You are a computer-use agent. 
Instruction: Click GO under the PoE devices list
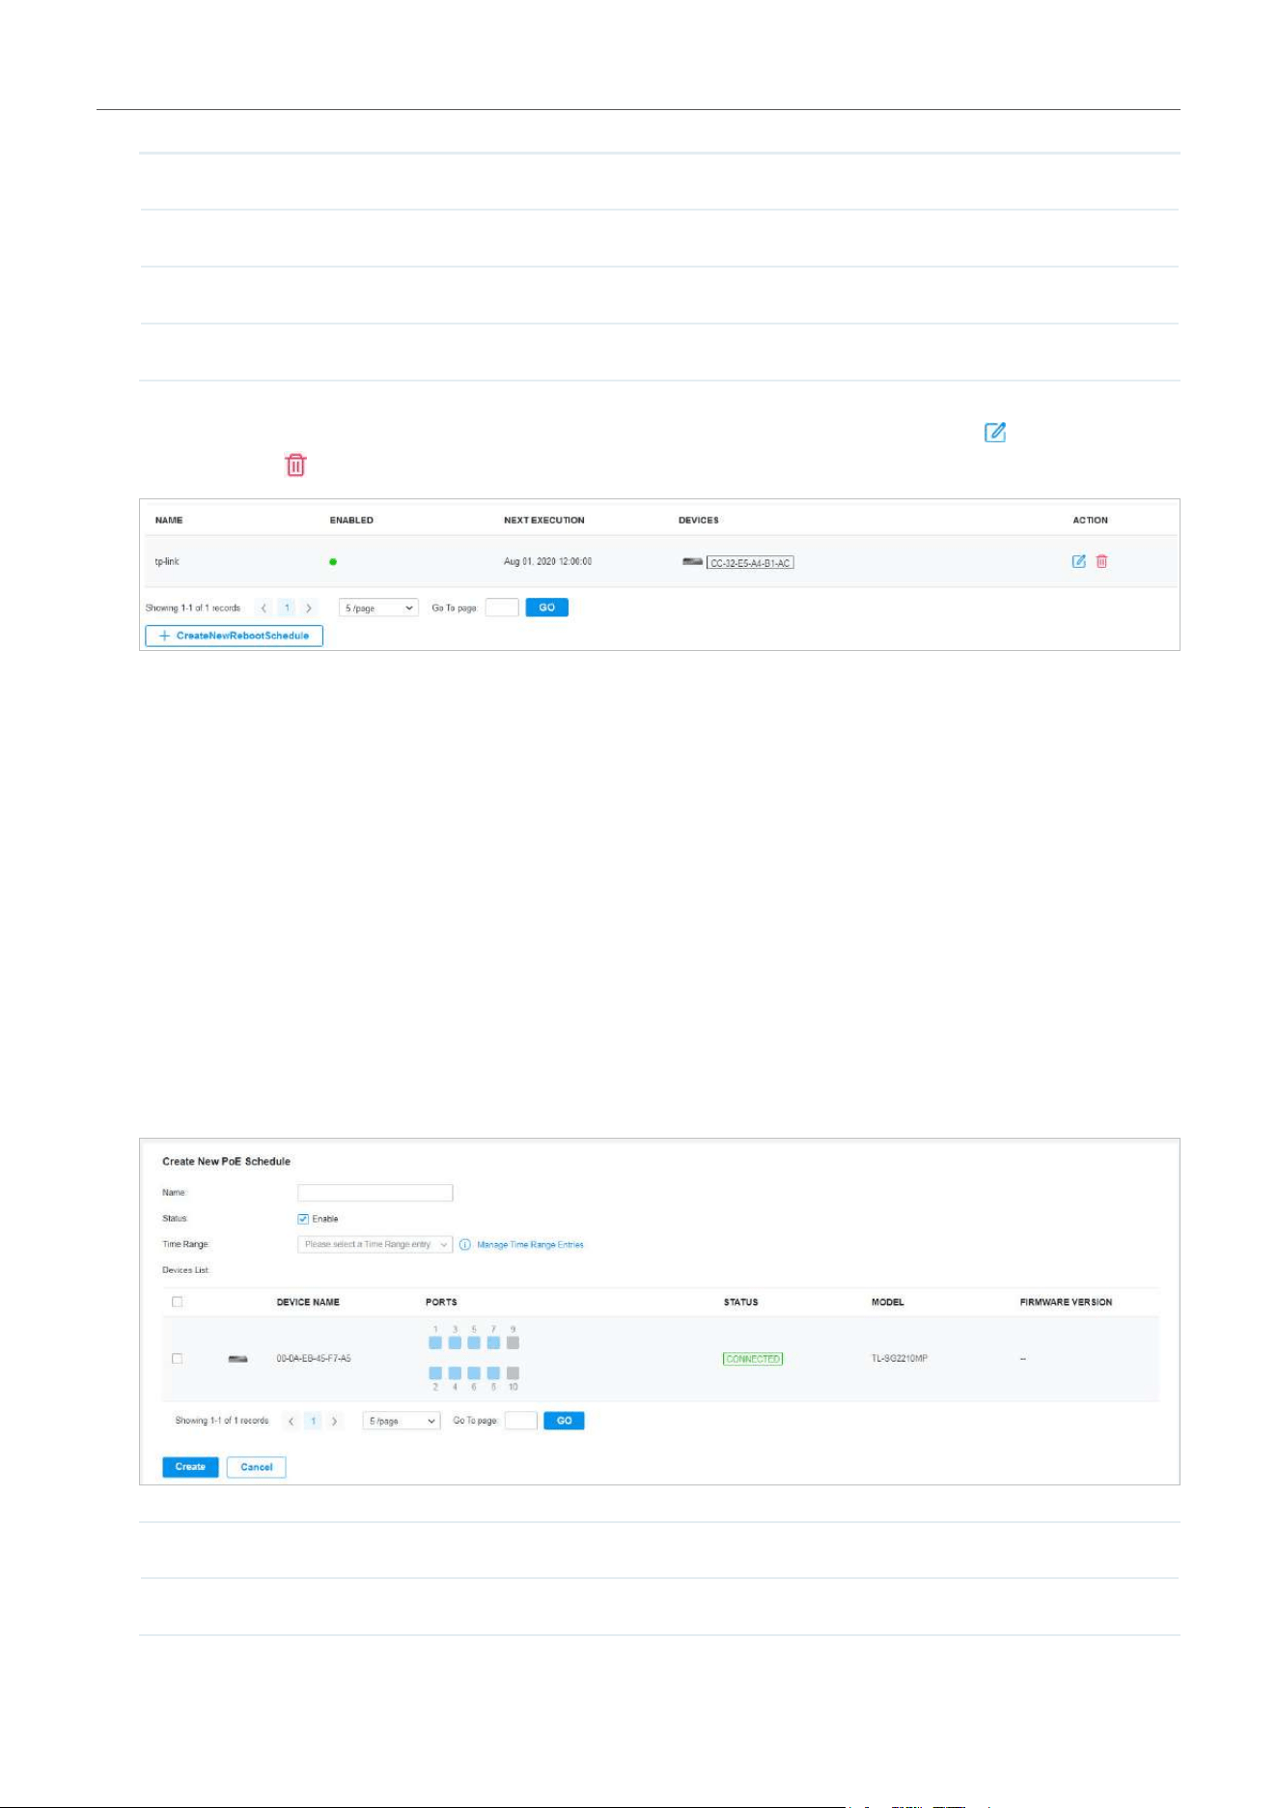point(565,1421)
